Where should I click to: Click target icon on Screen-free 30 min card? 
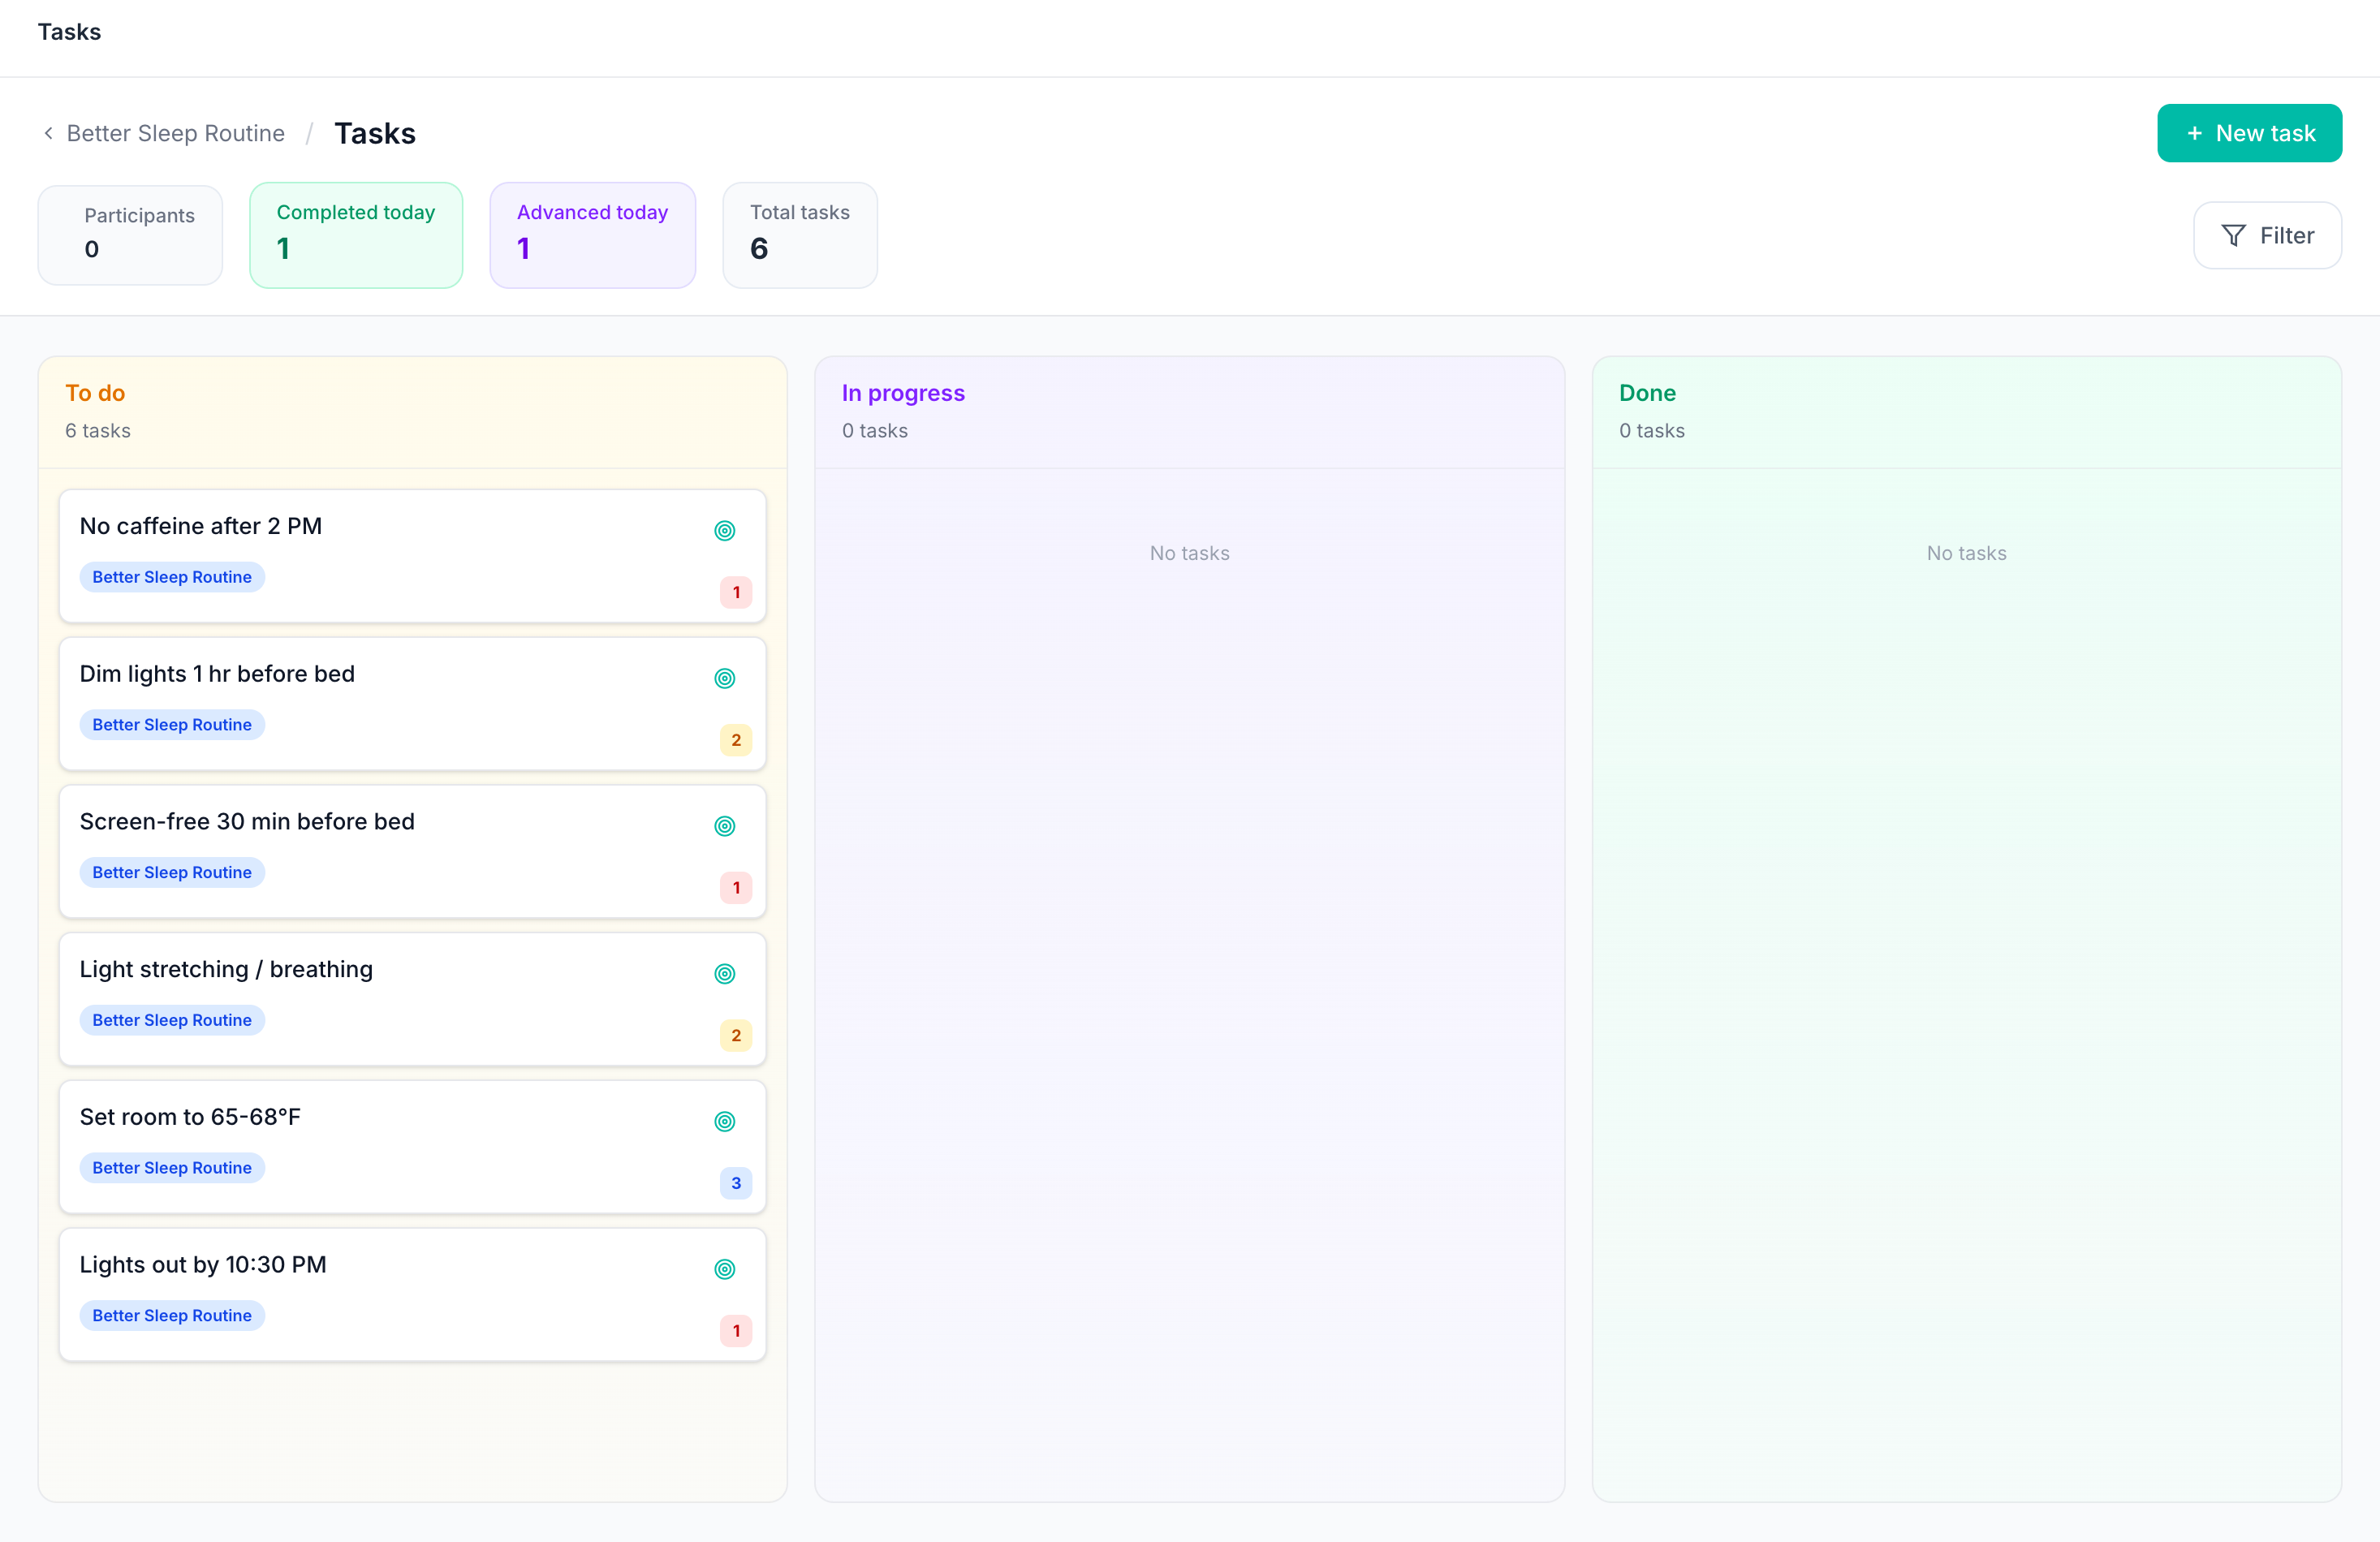coord(724,826)
